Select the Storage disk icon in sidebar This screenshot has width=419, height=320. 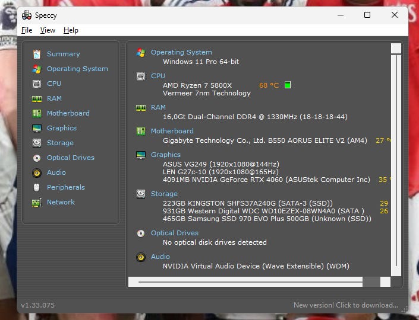click(x=37, y=143)
